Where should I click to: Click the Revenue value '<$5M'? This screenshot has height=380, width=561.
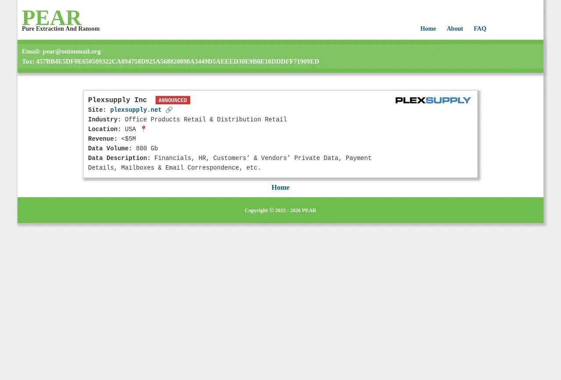click(128, 139)
